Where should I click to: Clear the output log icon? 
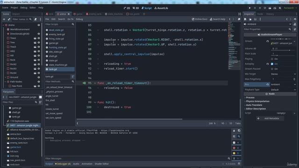pos(234,131)
